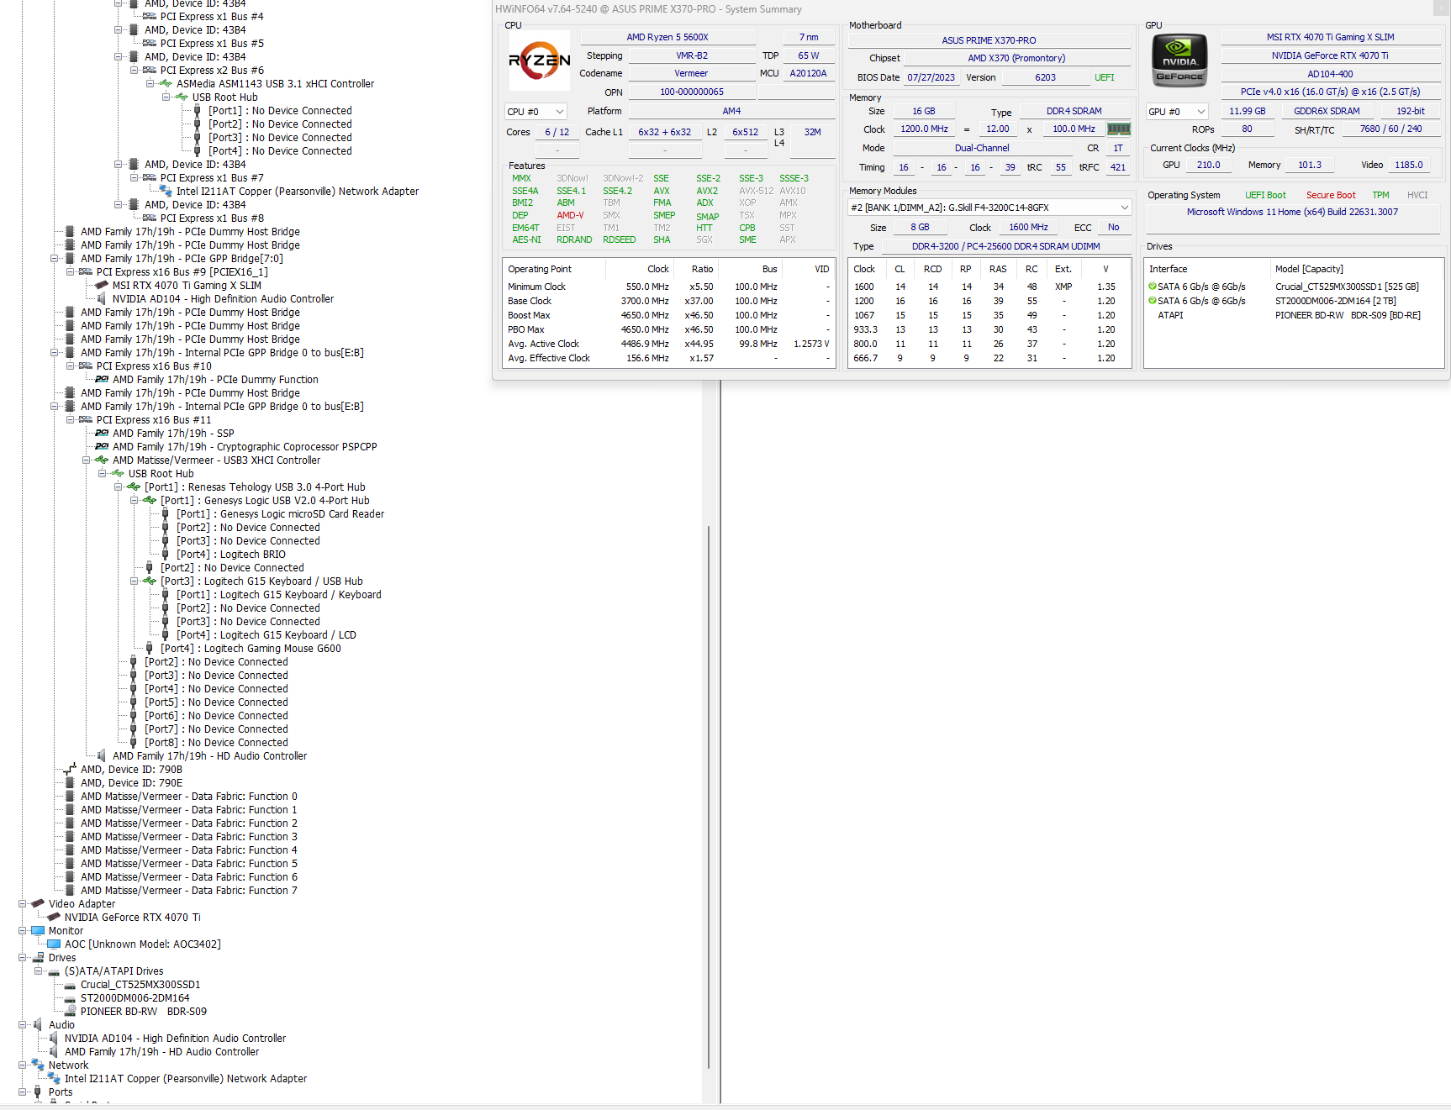The height and width of the screenshot is (1110, 1451).
Task: Collapse the Monitor tree node
Action: [23, 931]
